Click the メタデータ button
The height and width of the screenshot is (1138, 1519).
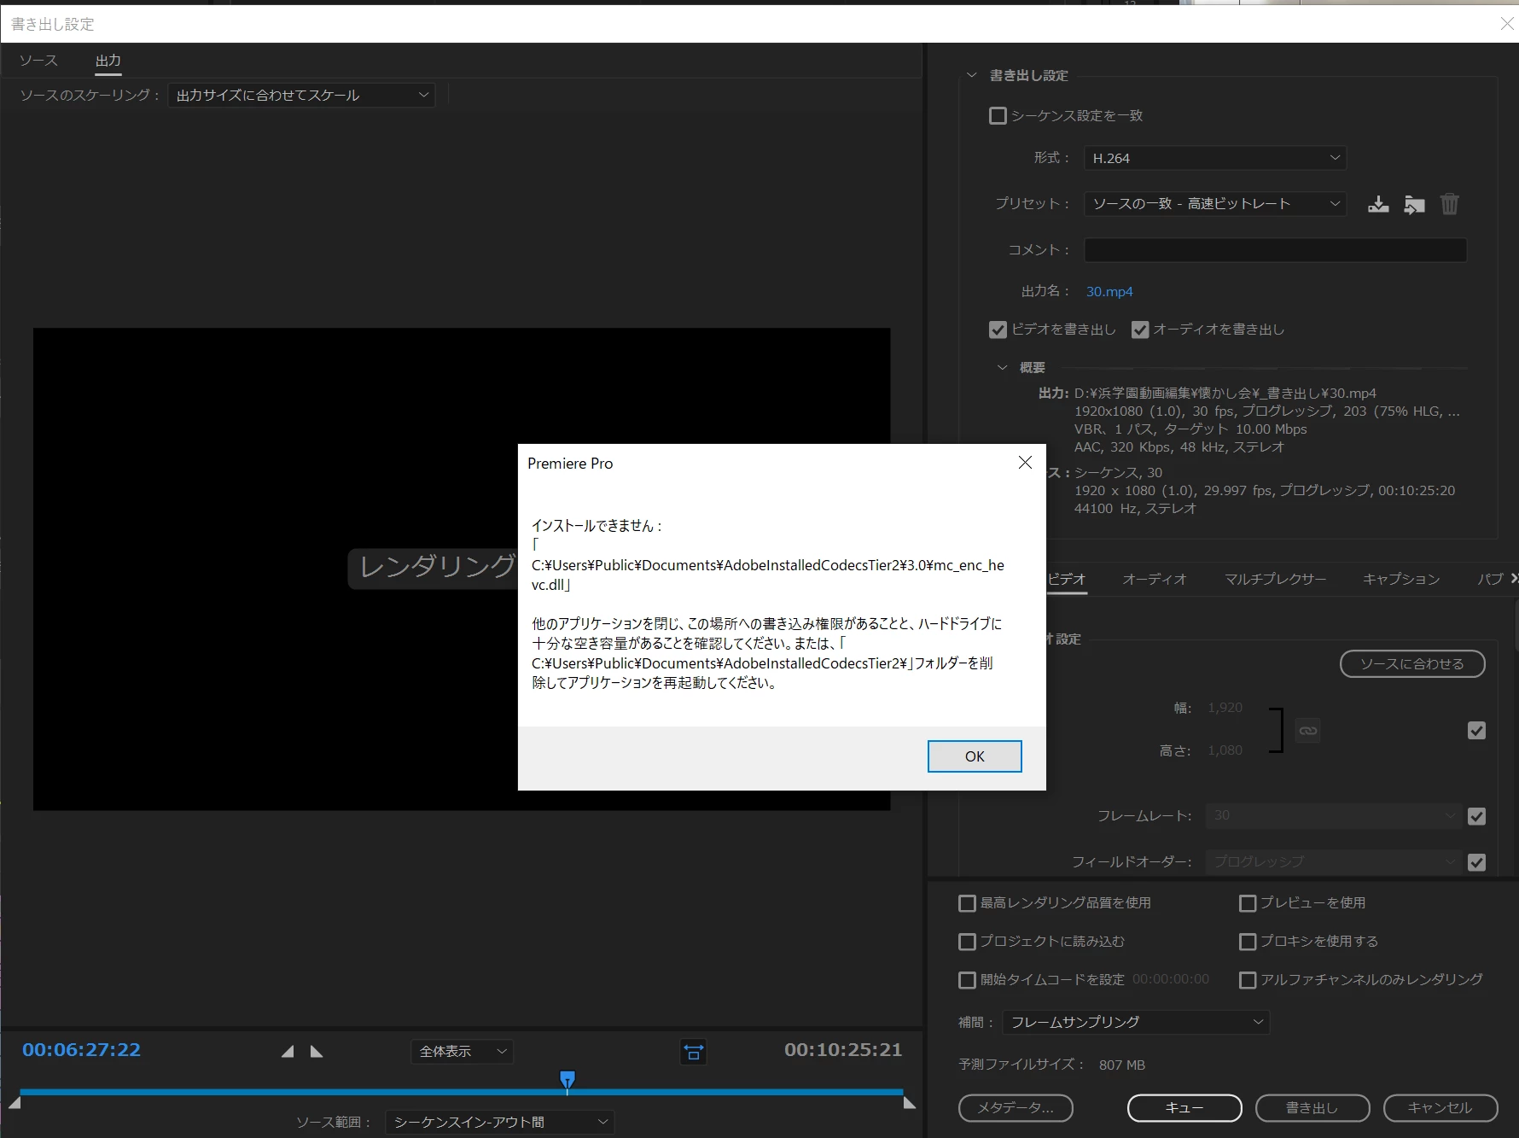tap(1016, 1108)
